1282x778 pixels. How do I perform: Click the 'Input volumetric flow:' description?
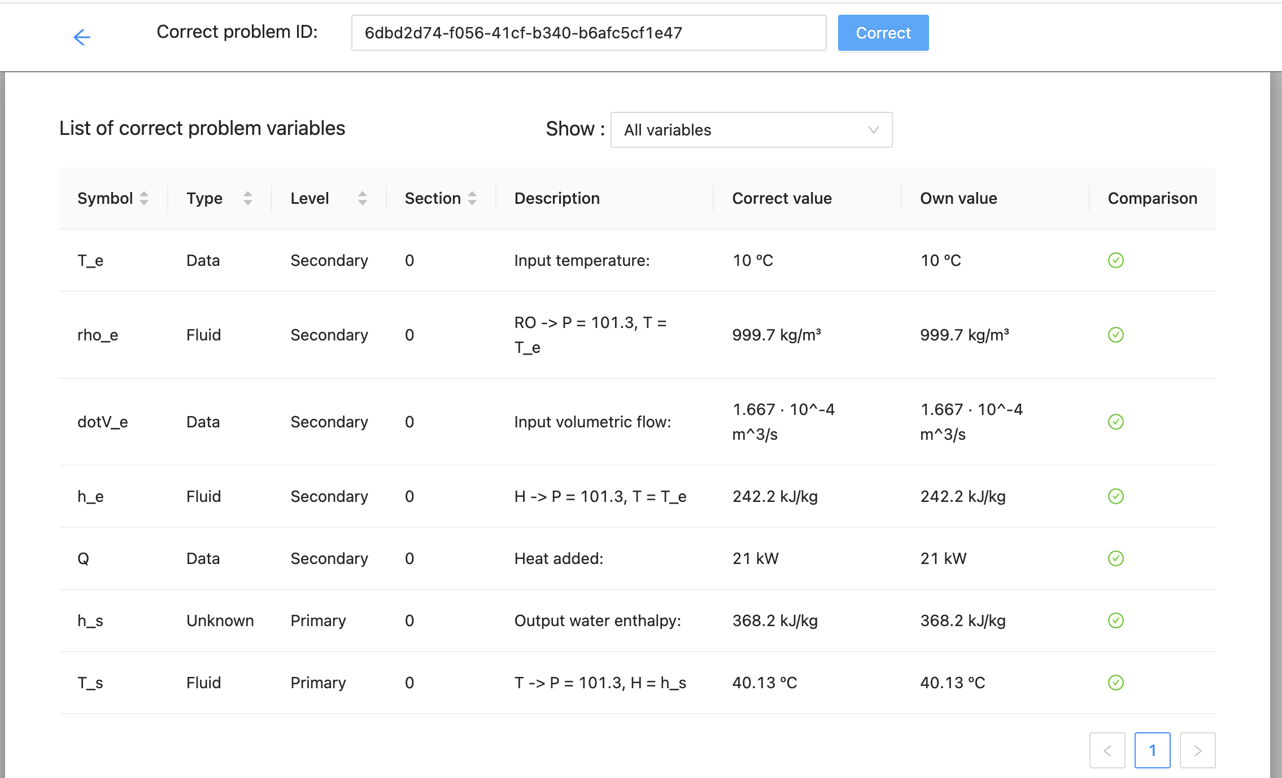click(592, 422)
